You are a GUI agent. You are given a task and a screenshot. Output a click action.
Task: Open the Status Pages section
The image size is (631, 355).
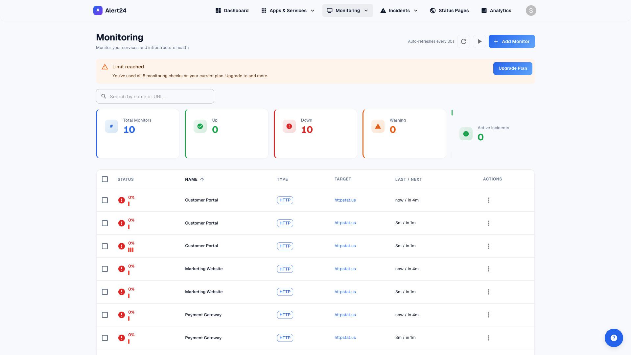pyautogui.click(x=449, y=10)
